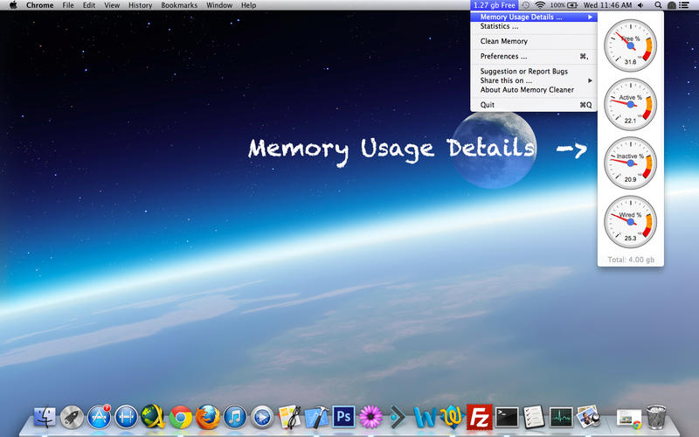
Task: Click the Wired % memory gauge
Action: [630, 222]
